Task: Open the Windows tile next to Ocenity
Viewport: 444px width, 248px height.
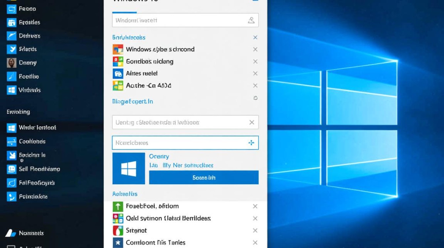Action: (129, 168)
